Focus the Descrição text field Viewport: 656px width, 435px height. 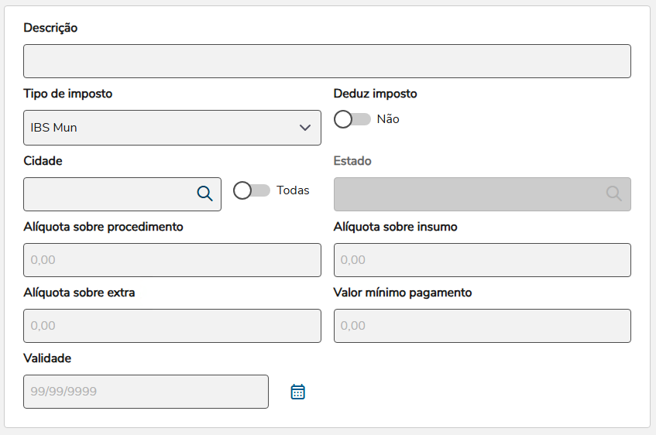click(x=327, y=61)
